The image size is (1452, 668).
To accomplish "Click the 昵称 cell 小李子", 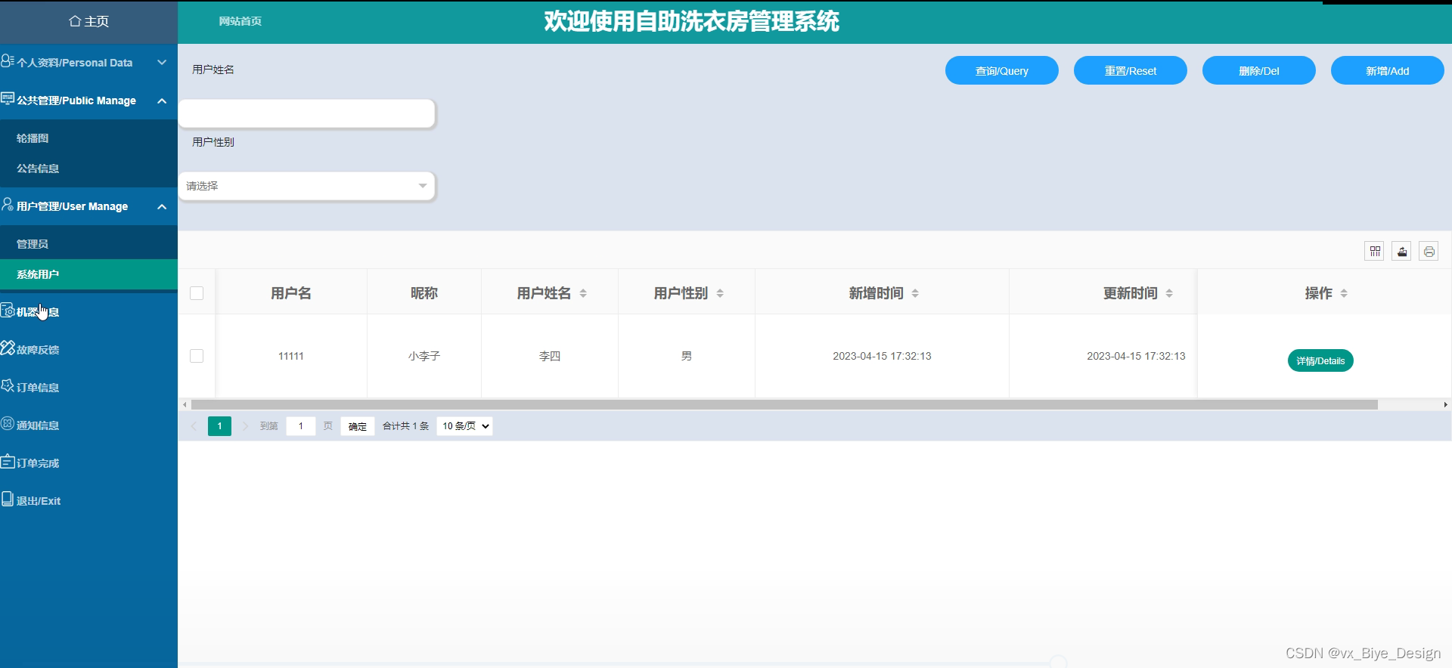I will point(424,356).
